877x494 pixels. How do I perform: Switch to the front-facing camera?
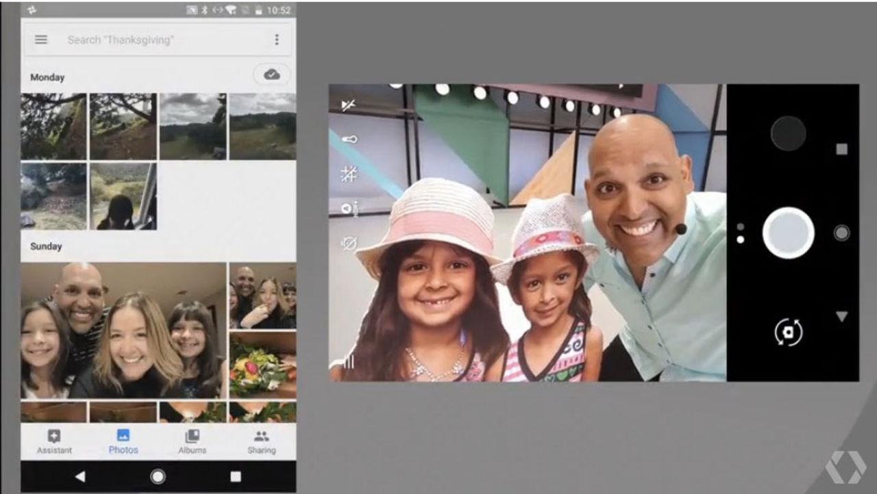pyautogui.click(x=788, y=333)
